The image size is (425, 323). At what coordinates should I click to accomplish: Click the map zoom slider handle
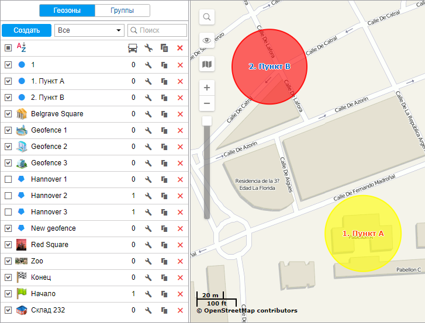point(207,121)
